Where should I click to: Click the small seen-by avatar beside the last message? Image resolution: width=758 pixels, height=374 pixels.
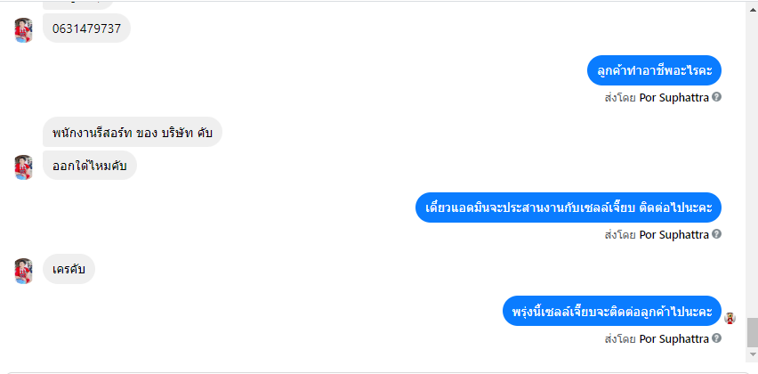click(x=730, y=318)
